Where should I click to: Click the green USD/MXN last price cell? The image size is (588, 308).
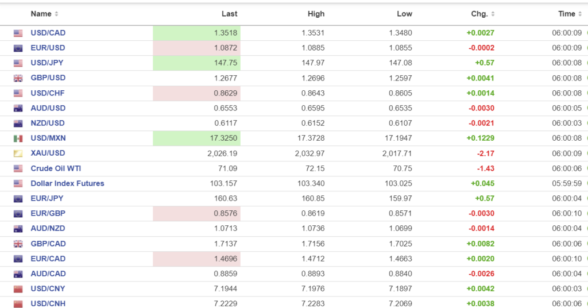tap(196, 138)
